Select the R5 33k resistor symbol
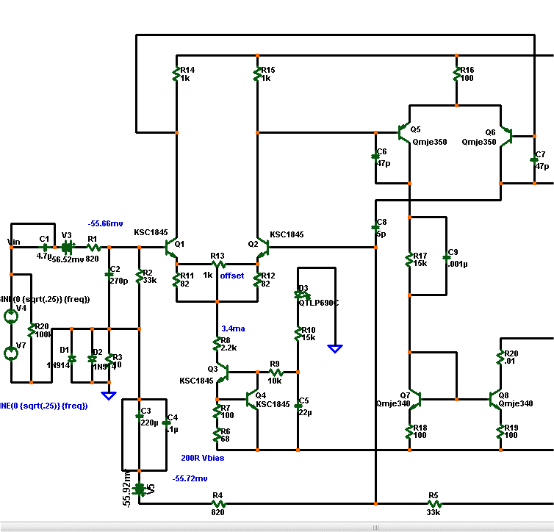 [x=434, y=503]
